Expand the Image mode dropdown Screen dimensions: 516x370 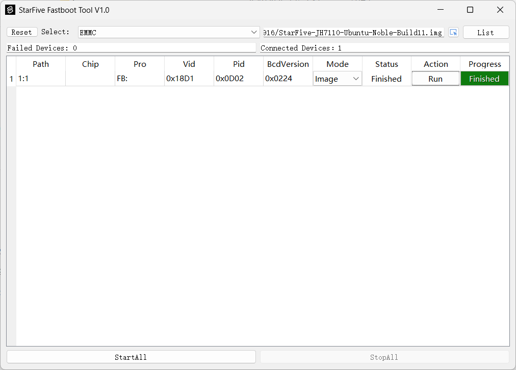click(x=338, y=79)
